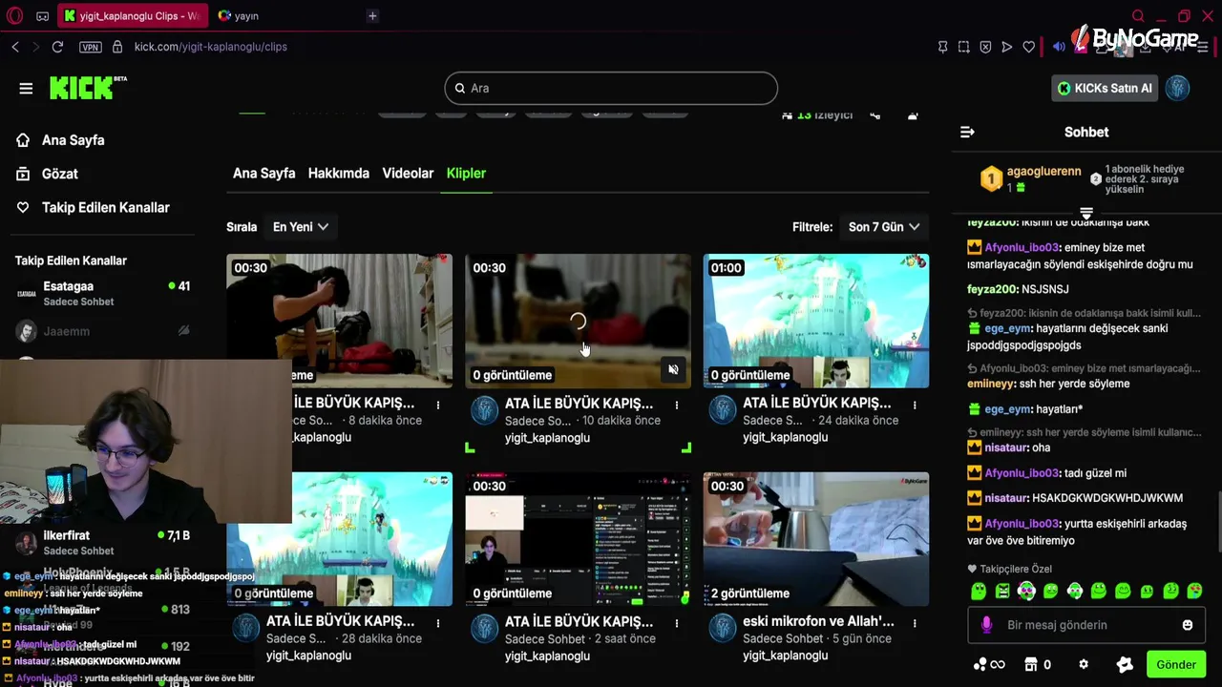Unmute the hovered clip's speaker icon
Screen dimensions: 1222x687
pos(673,369)
